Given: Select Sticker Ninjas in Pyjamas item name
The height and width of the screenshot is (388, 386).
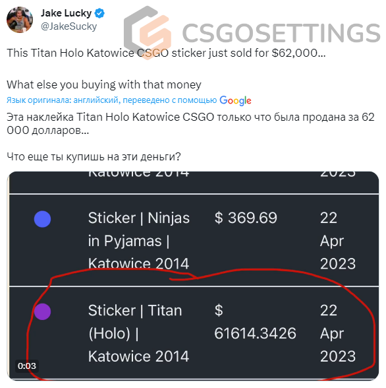Looking at the screenshot, I should pyautogui.click(x=139, y=241).
